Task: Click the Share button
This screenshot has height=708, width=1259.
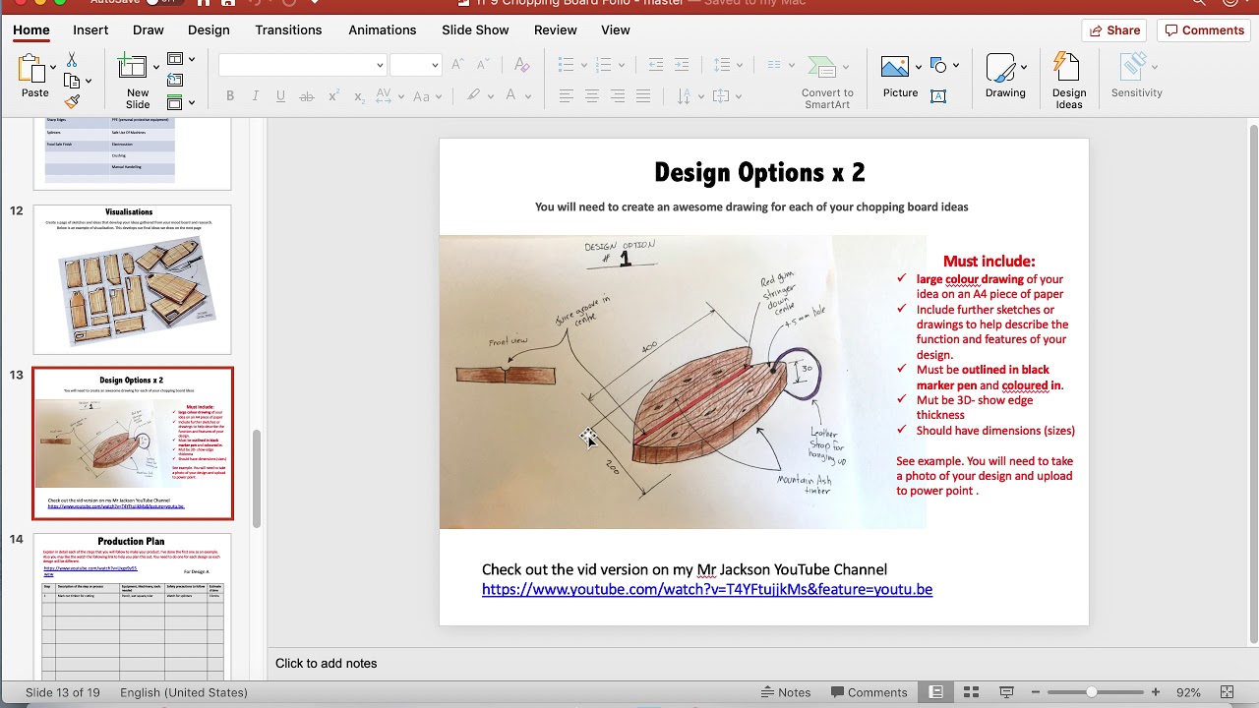Action: click(x=1114, y=30)
